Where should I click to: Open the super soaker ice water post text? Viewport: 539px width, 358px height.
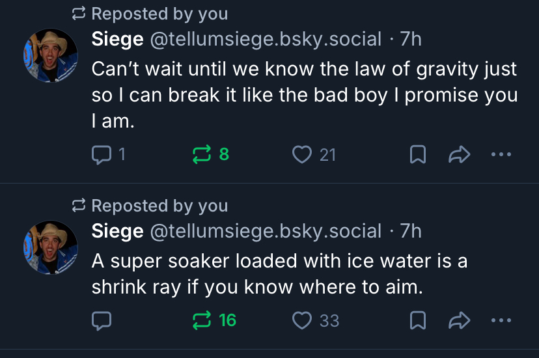(x=280, y=273)
